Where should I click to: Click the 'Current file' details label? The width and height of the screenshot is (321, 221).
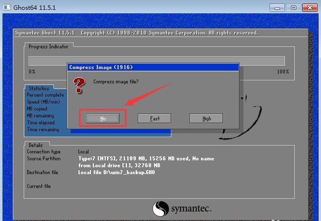(x=39, y=186)
